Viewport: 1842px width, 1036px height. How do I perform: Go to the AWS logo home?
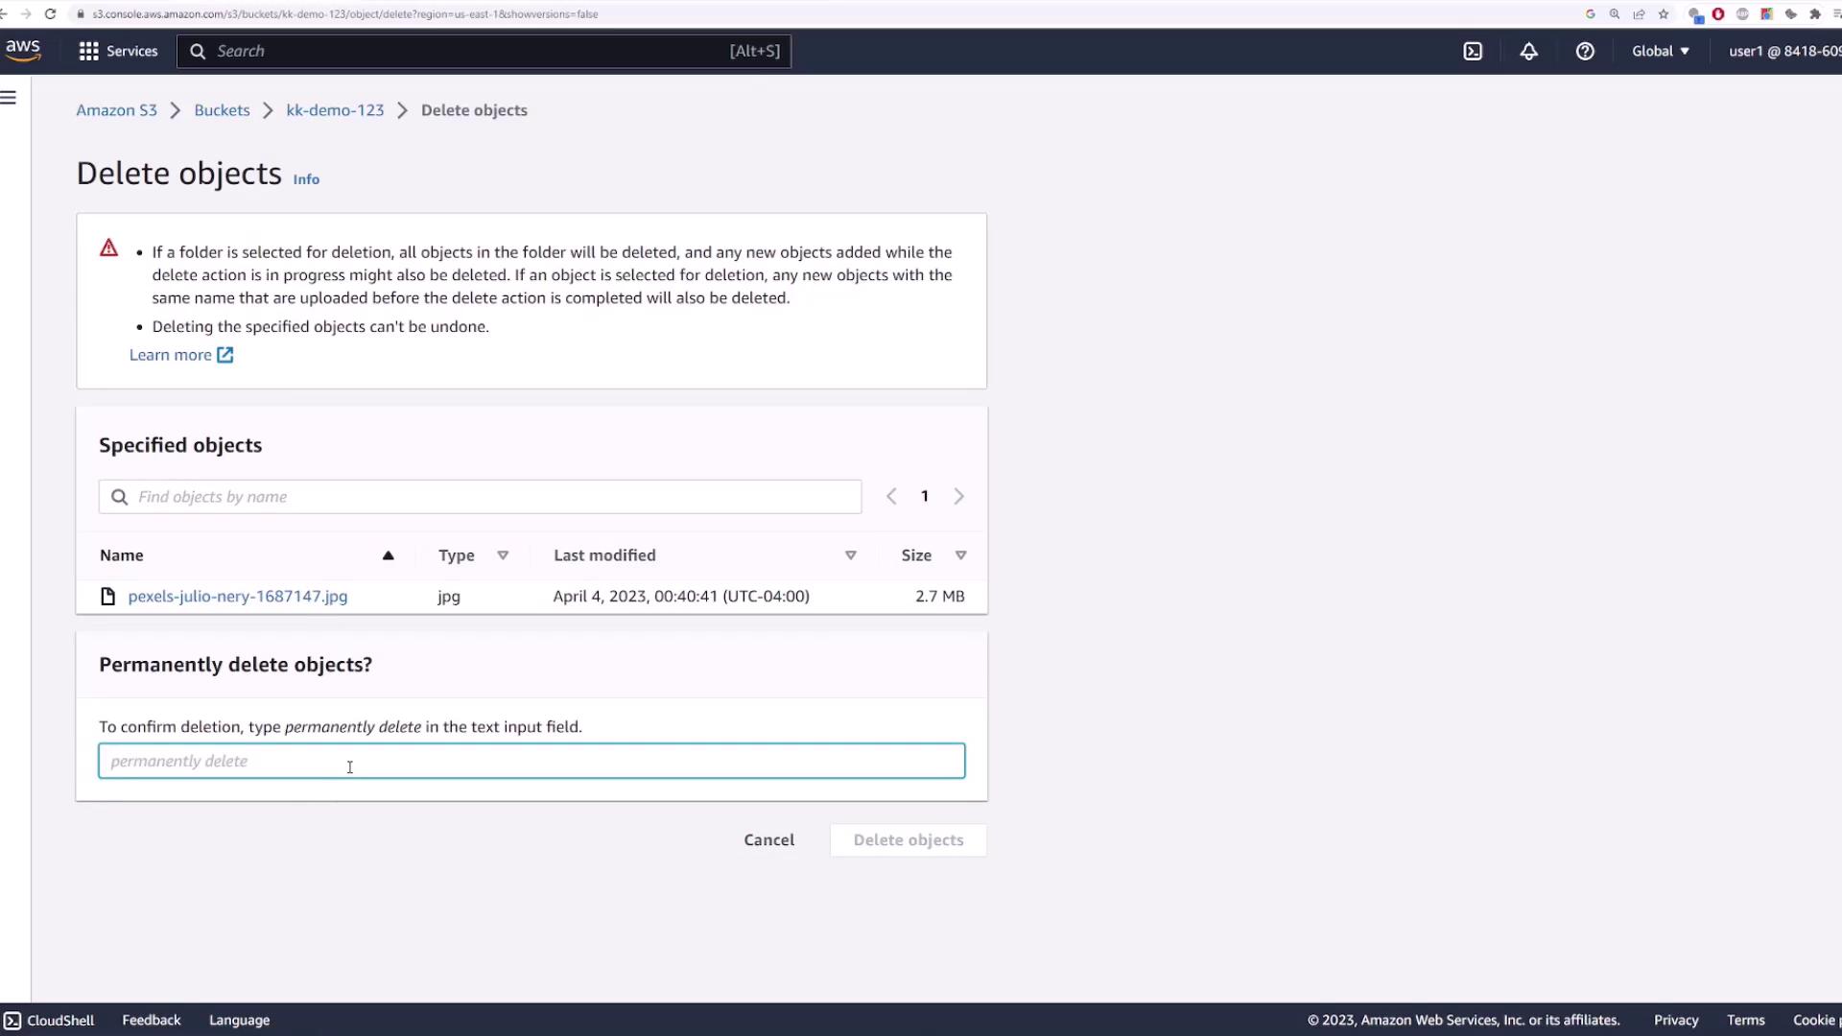click(x=22, y=50)
